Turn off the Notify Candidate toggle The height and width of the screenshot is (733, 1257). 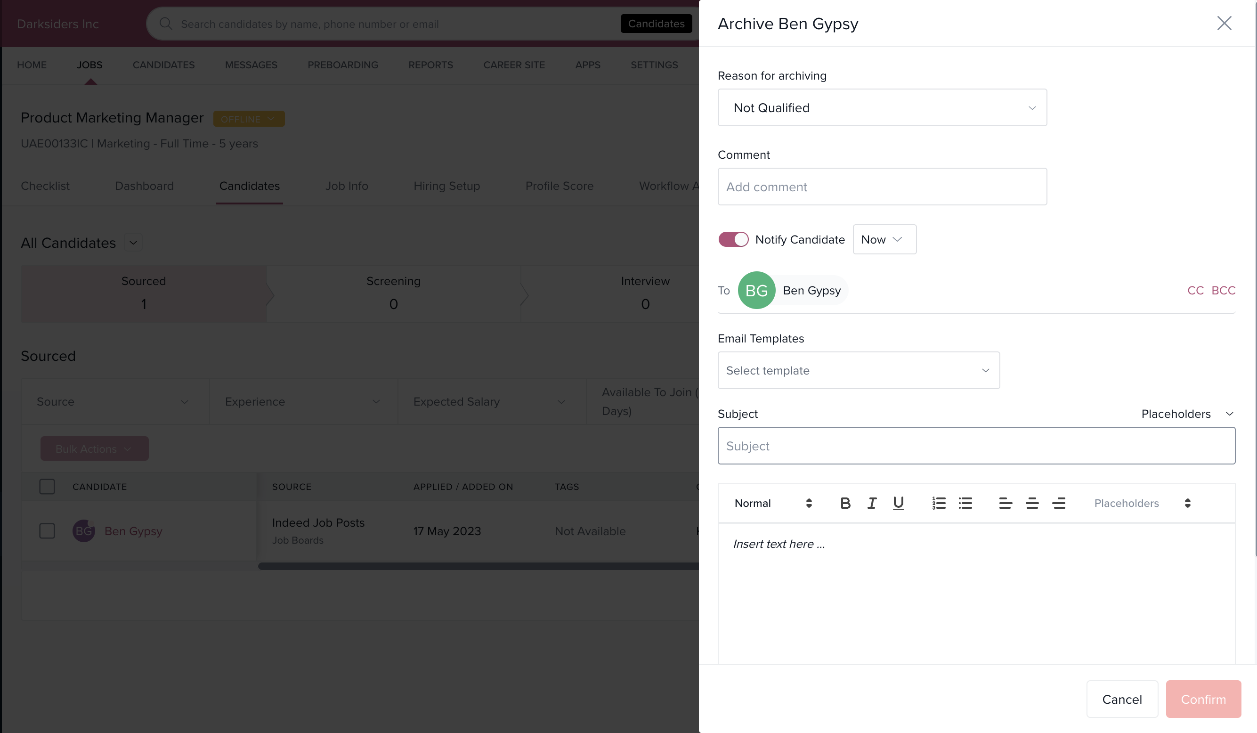click(x=733, y=239)
